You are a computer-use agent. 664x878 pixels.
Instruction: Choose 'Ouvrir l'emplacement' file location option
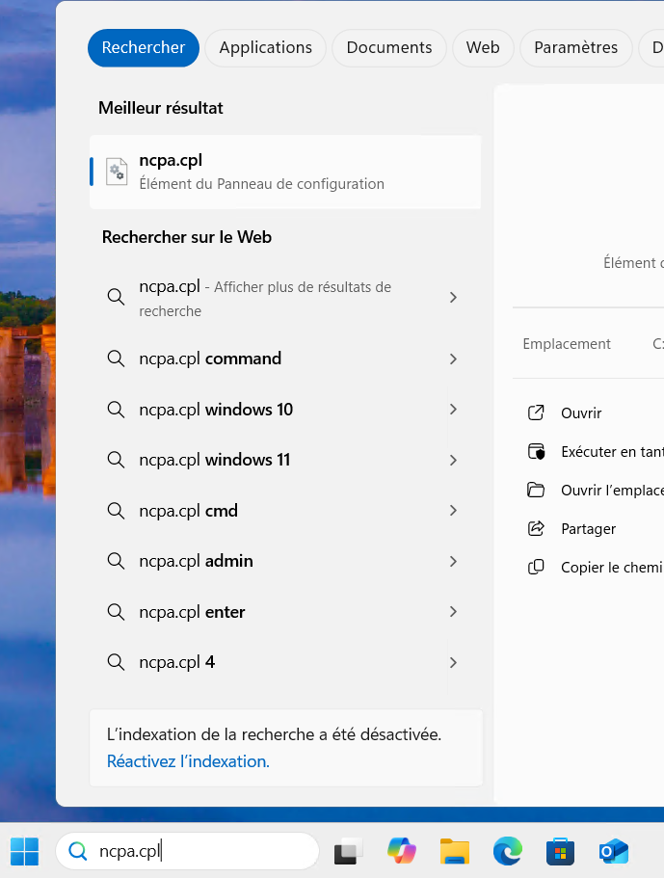tap(611, 490)
